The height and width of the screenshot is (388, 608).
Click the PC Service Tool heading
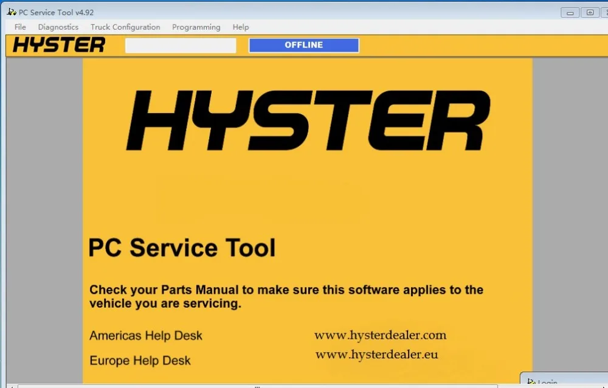tap(182, 248)
